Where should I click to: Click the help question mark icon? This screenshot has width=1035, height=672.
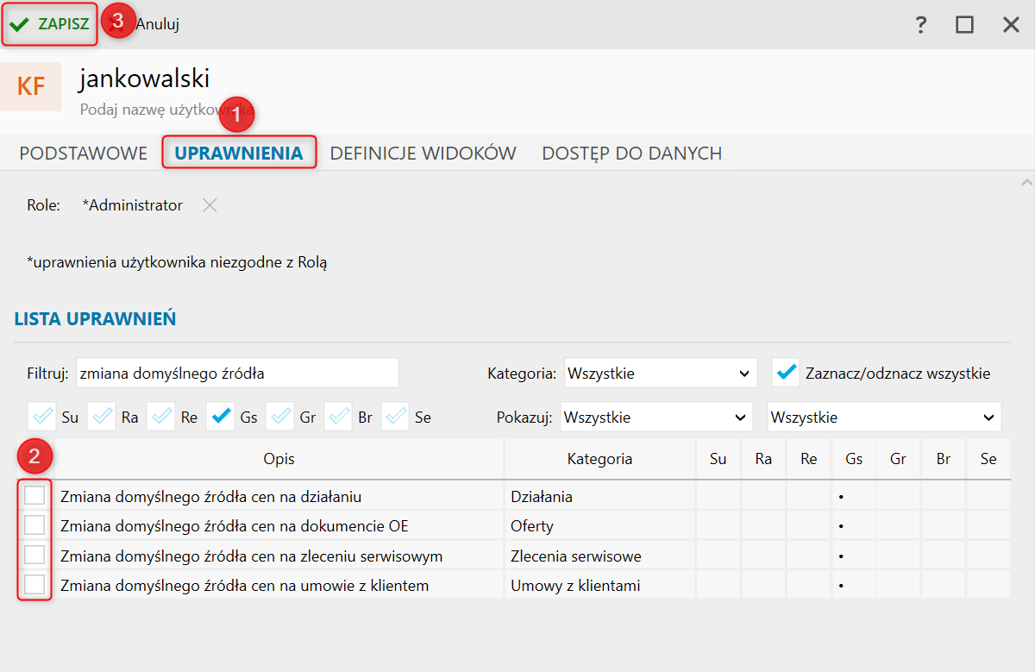coord(921,24)
